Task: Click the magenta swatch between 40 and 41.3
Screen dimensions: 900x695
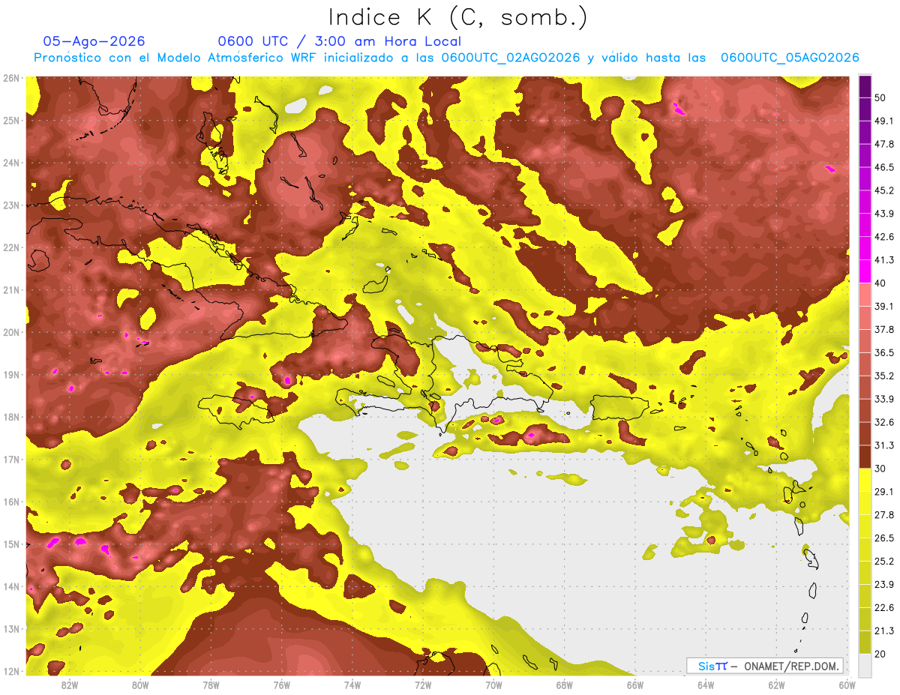Action: click(x=865, y=271)
